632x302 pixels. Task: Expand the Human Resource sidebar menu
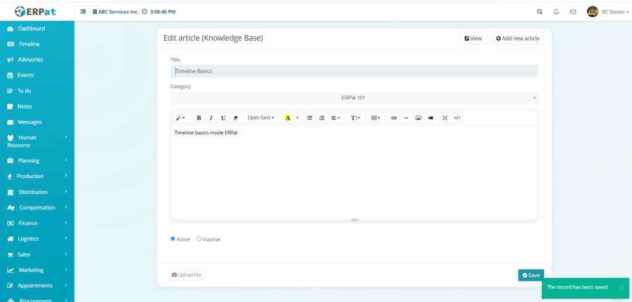pyautogui.click(x=37, y=141)
